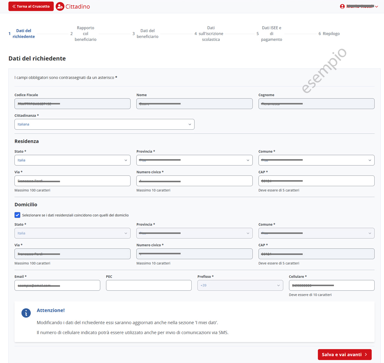Viewport: 384px width, 363px height.
Task: Click the Cittadino logo icon
Action: [60, 6]
